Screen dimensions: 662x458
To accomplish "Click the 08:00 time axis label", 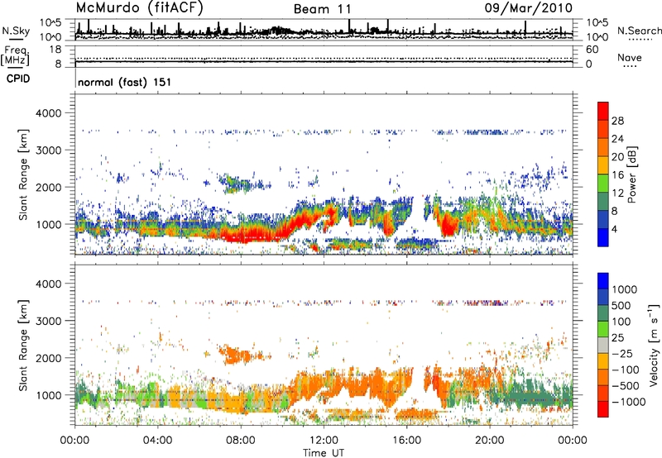I will tap(241, 441).
